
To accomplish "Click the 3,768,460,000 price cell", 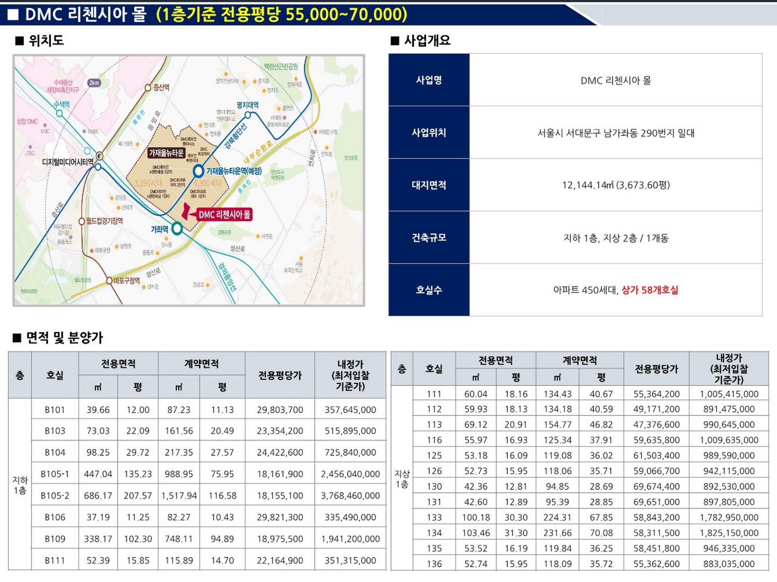I will coord(350,496).
